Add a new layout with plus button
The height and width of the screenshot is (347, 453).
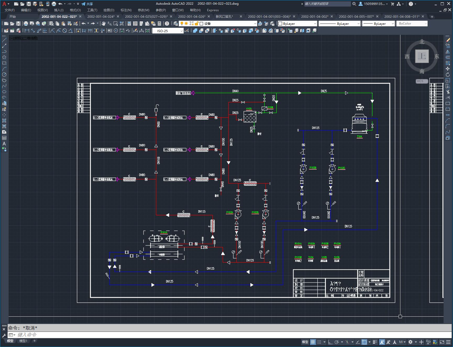click(35, 341)
